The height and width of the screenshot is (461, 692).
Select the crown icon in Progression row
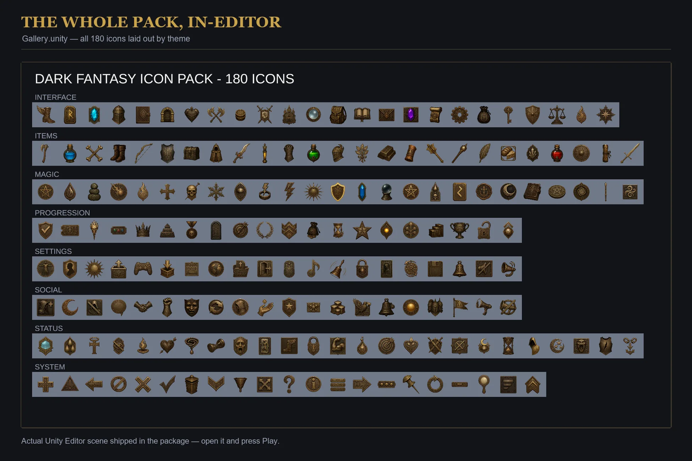tap(143, 230)
